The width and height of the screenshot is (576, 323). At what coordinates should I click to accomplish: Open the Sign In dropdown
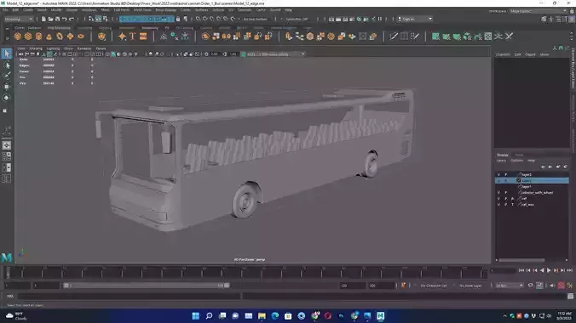415,19
